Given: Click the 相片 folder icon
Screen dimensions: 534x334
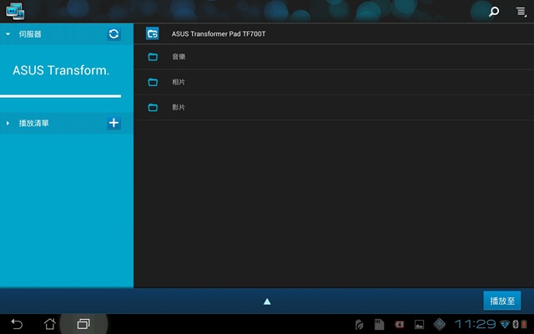Looking at the screenshot, I should point(153,82).
